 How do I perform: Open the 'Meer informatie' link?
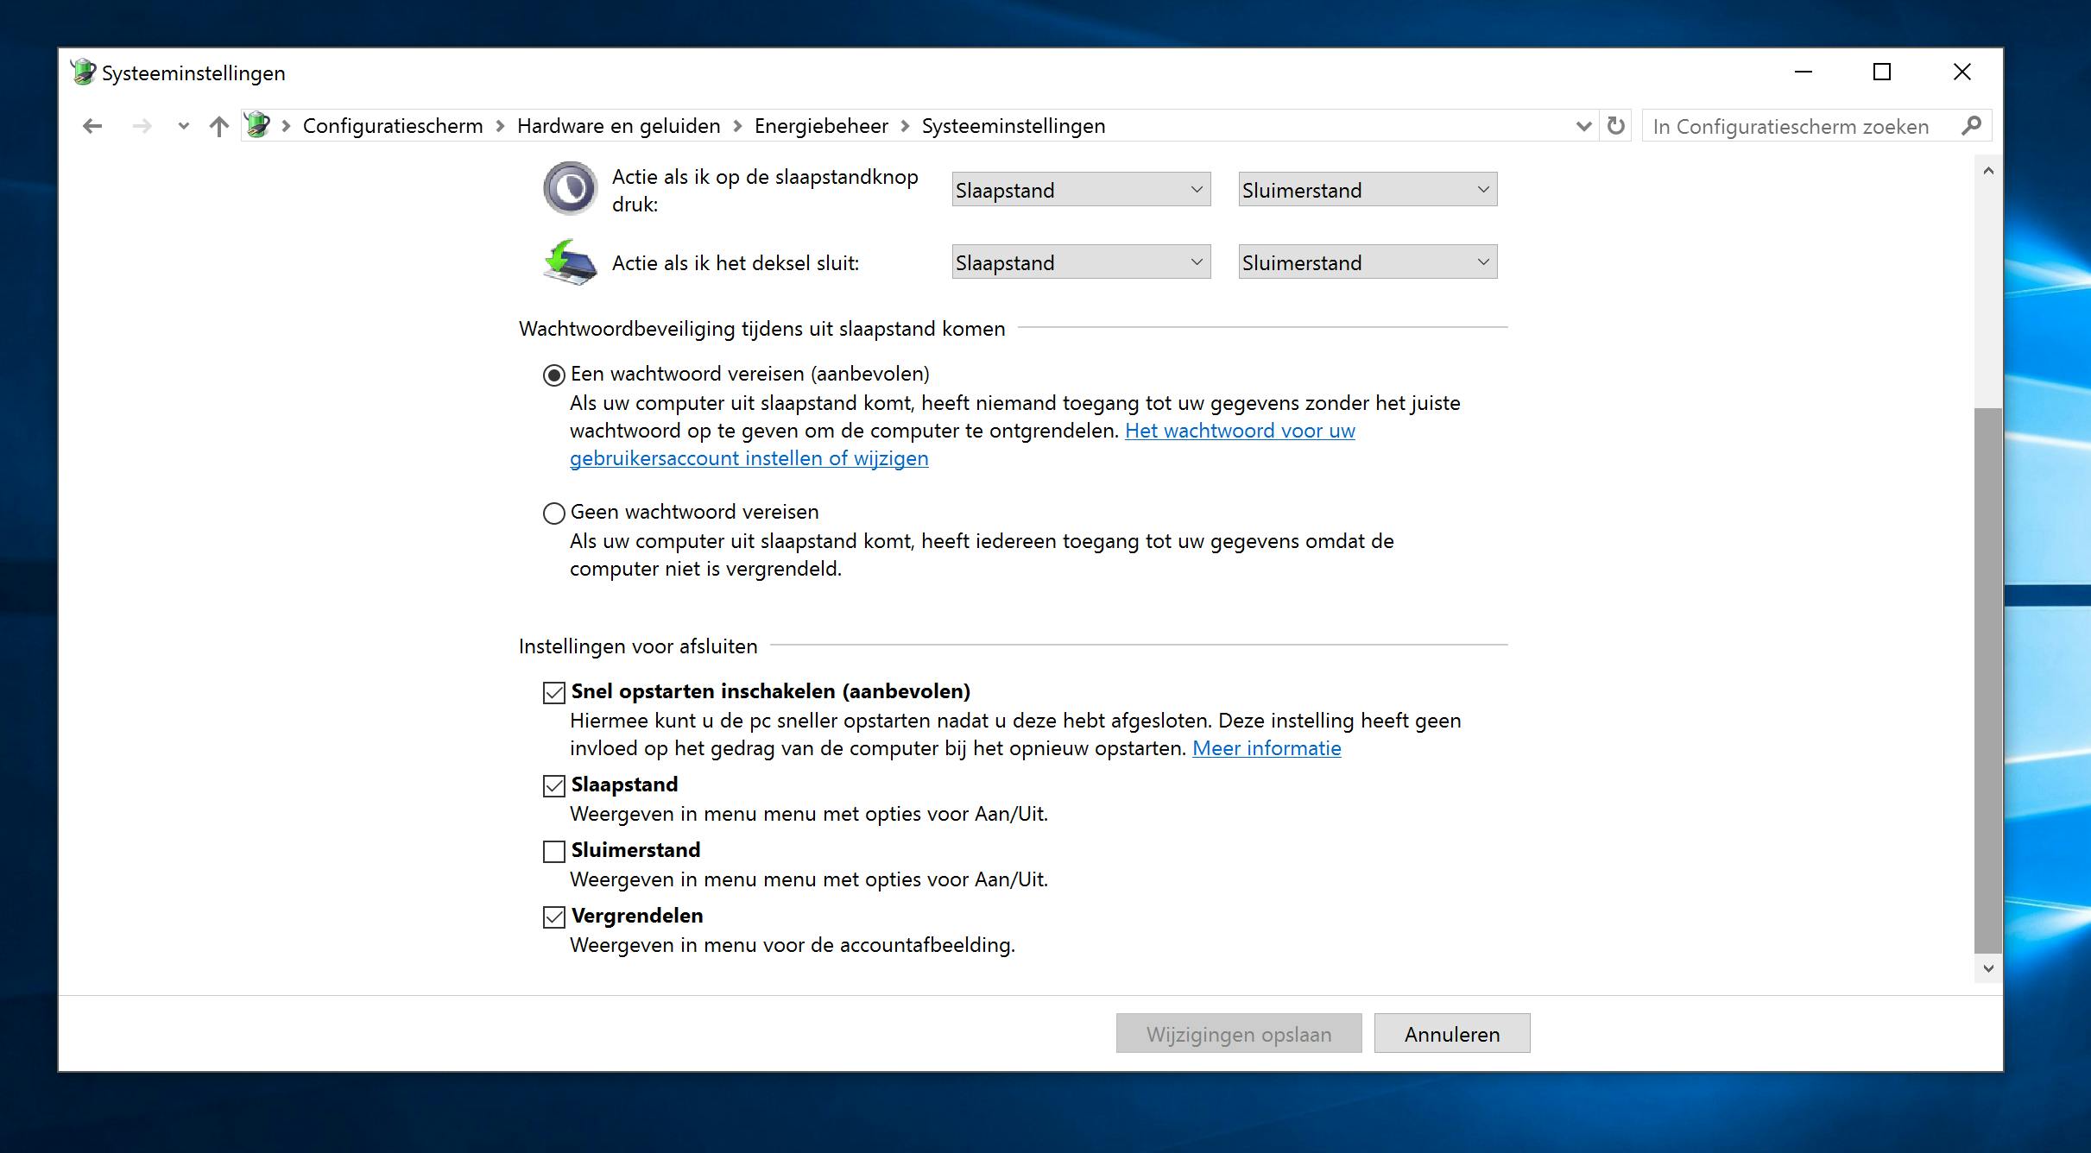pyautogui.click(x=1267, y=748)
